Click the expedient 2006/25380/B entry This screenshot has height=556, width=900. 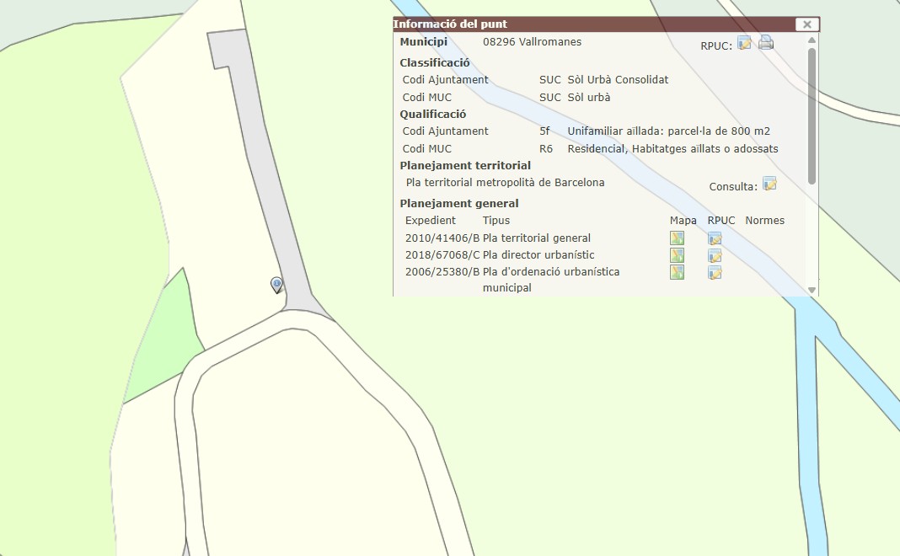click(x=442, y=272)
